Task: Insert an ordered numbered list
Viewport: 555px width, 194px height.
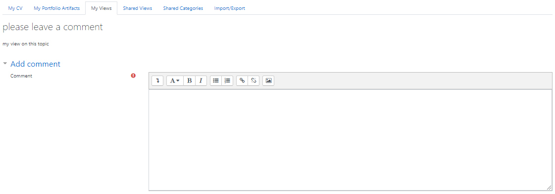Action: 227,81
